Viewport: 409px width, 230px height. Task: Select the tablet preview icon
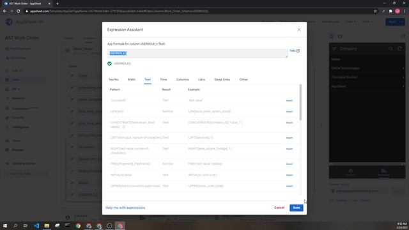click(340, 36)
